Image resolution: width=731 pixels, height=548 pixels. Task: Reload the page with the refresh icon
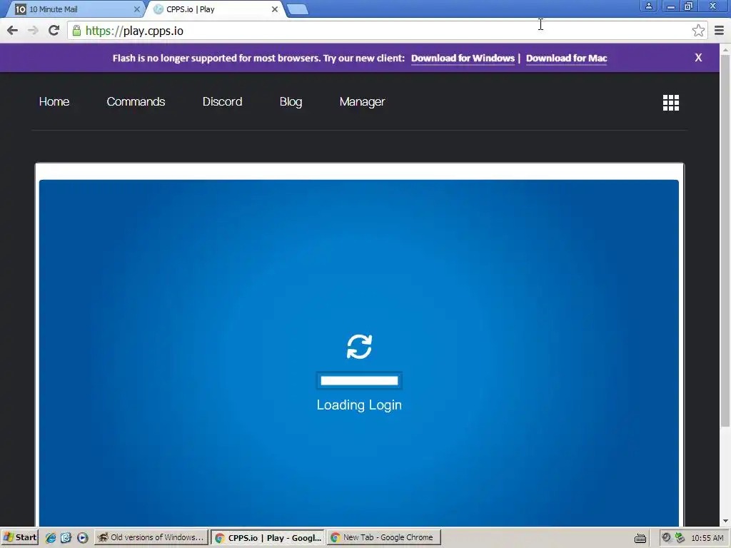pyautogui.click(x=54, y=31)
